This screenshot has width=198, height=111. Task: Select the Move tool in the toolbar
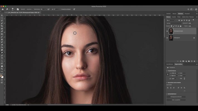(x=2, y=15)
